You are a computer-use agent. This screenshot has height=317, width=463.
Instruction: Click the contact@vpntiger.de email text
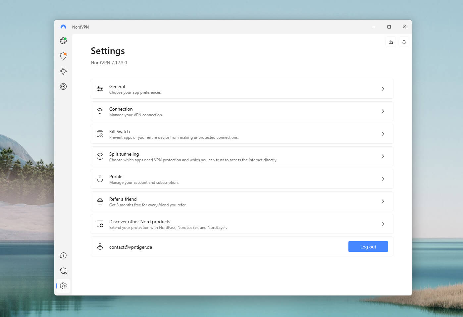coord(131,247)
